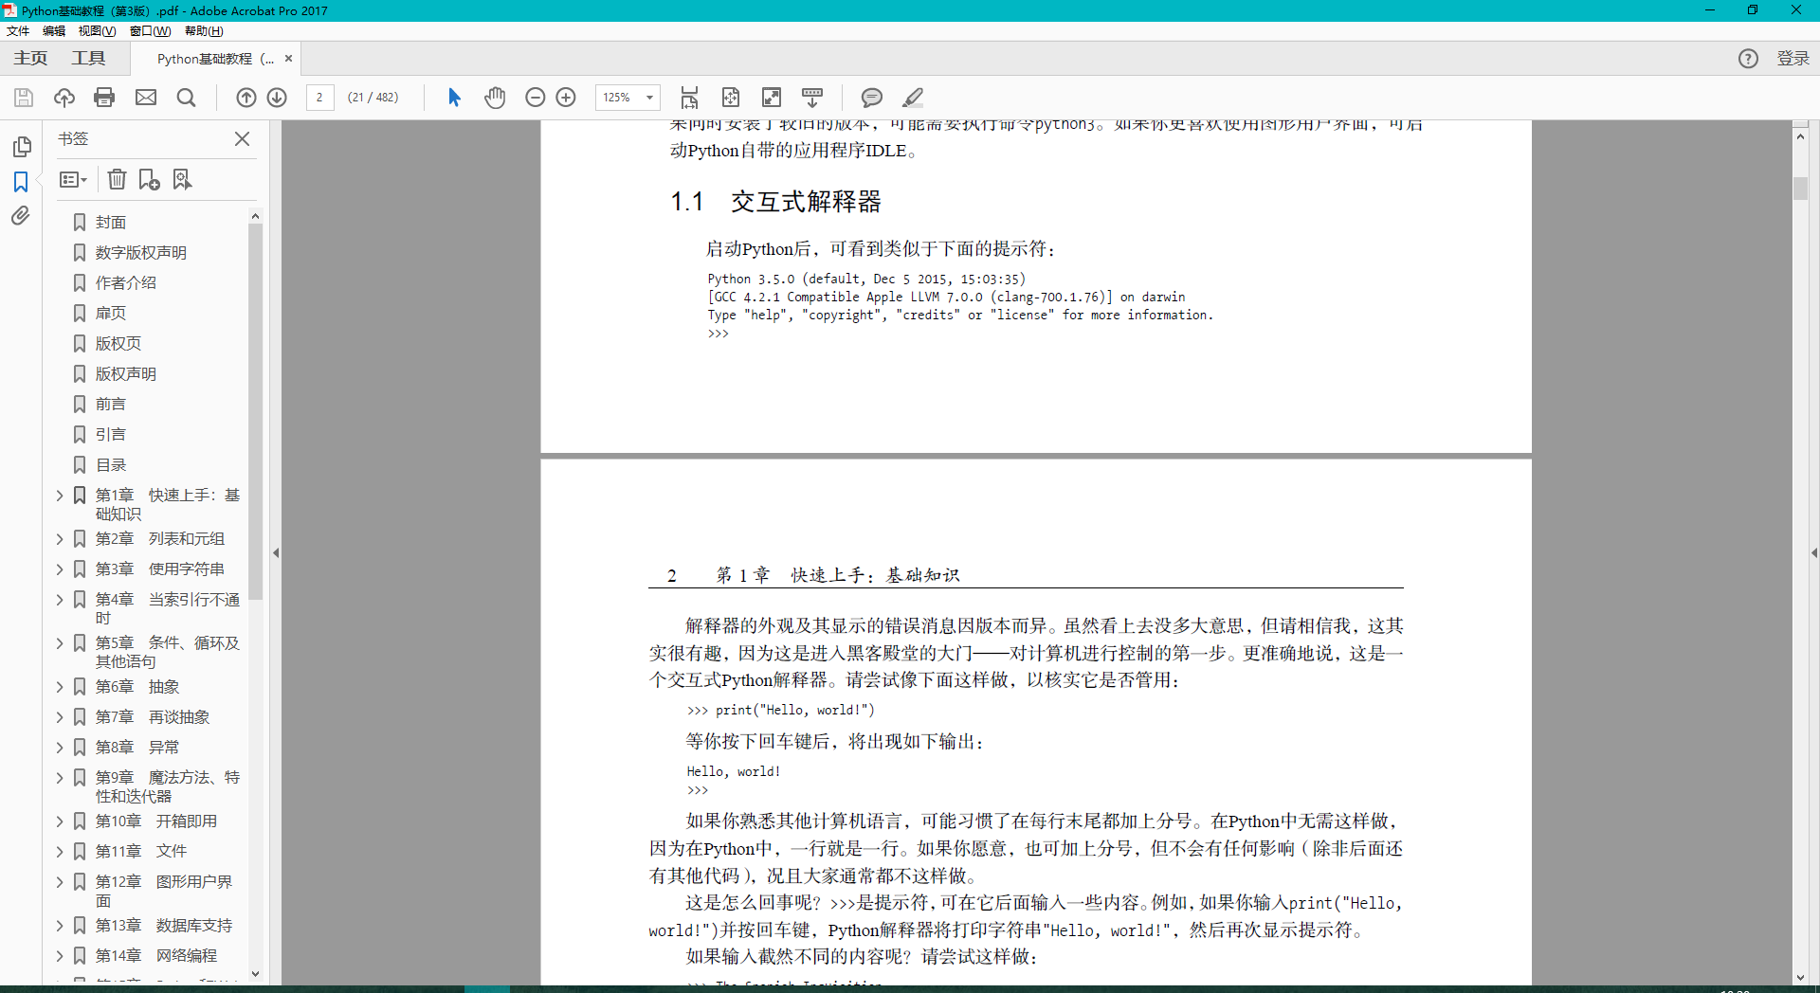This screenshot has width=1820, height=993.
Task: Click the zoom in plus icon
Action: [566, 98]
